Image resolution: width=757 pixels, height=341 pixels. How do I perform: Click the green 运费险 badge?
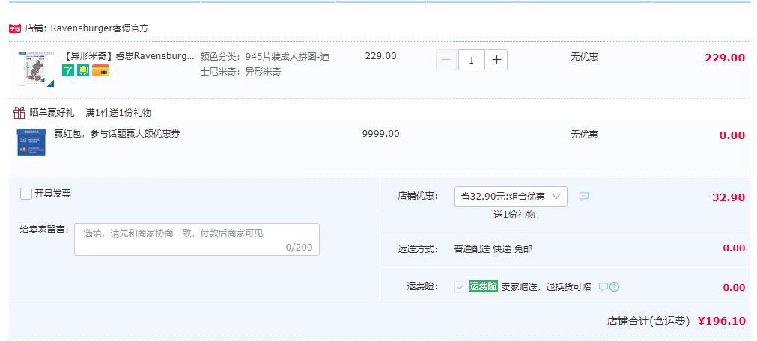[483, 286]
